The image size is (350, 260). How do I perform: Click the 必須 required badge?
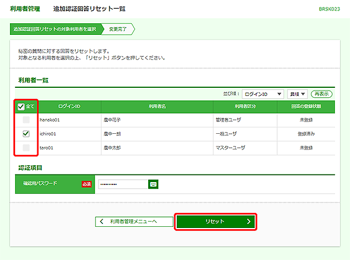click(86, 184)
